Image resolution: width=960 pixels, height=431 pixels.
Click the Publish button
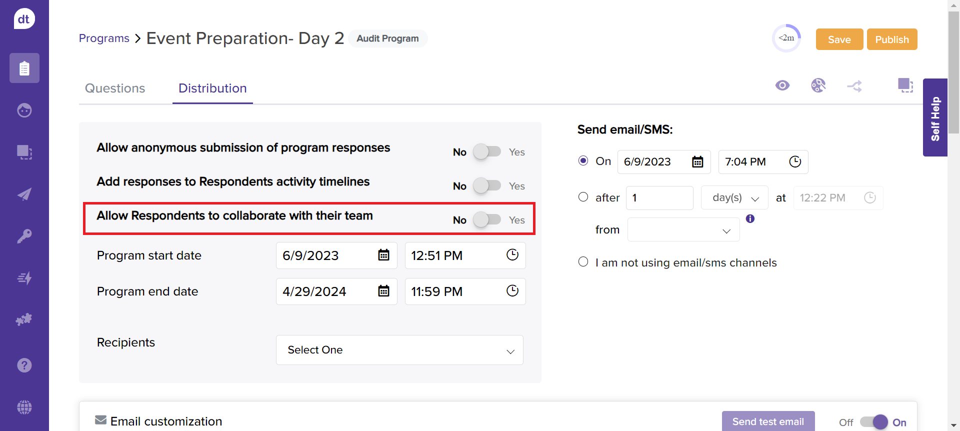pyautogui.click(x=891, y=39)
